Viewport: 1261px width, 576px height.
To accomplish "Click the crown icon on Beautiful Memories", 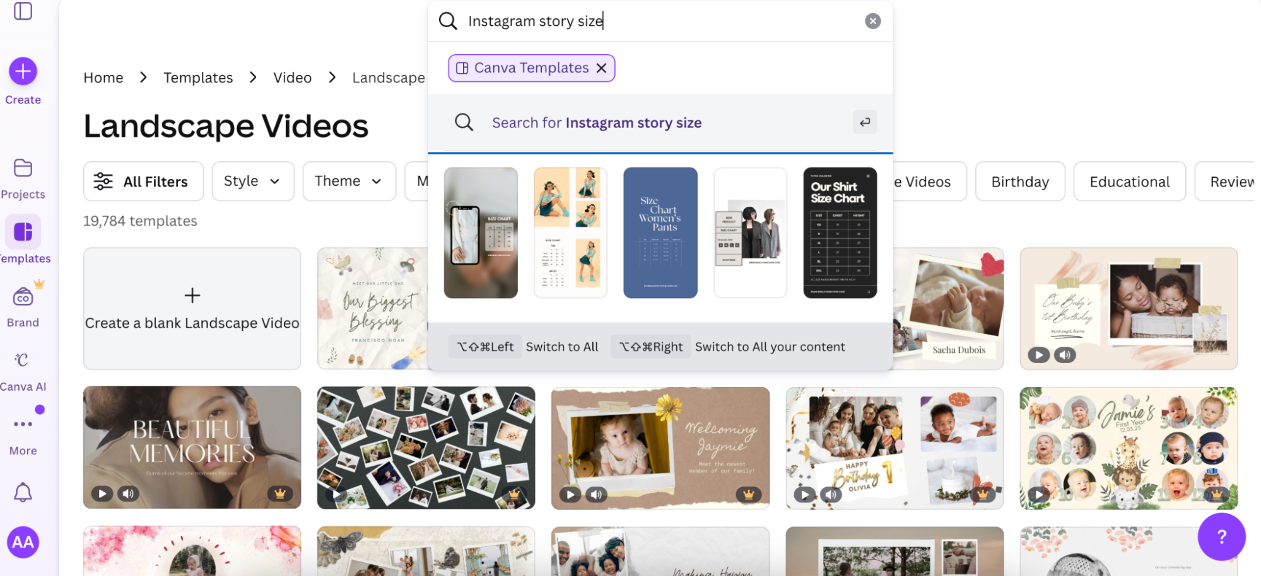I will [x=279, y=493].
